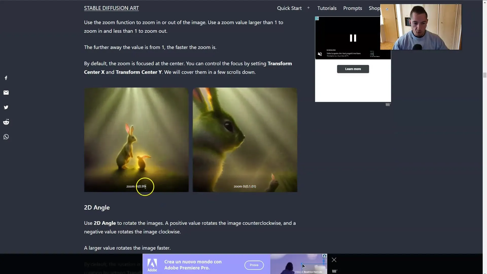Pause the embedded video player
The width and height of the screenshot is (487, 274).
(x=353, y=38)
